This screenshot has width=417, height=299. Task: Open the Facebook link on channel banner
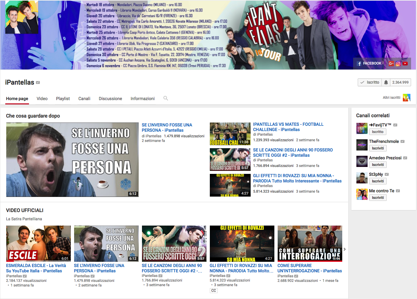tap(369, 64)
